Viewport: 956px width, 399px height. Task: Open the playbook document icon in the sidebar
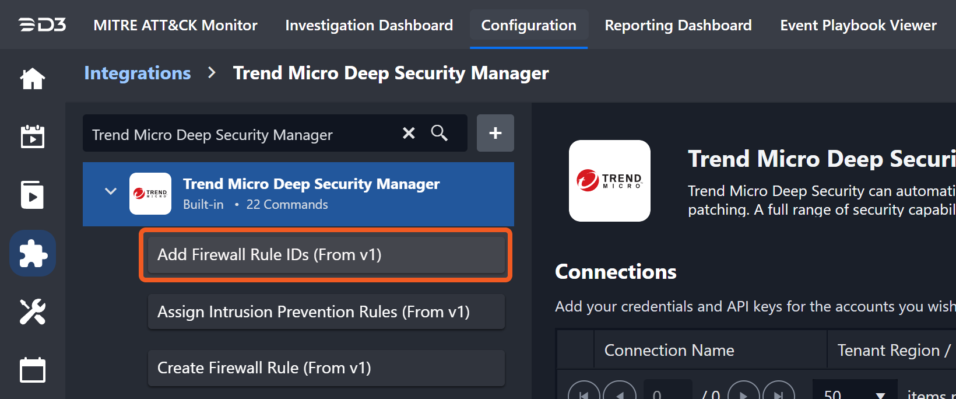[x=33, y=195]
